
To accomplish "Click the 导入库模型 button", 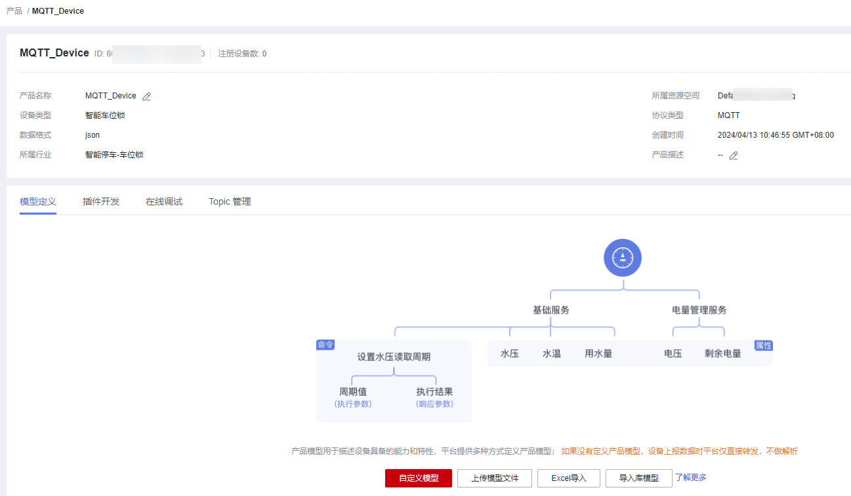I will (639, 478).
